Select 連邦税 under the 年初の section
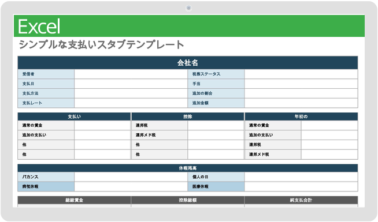Image resolution: width=378 pixels, height=222 pixels. click(273, 145)
